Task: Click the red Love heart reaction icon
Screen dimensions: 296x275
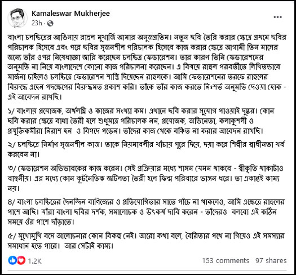Action: pos(21,260)
